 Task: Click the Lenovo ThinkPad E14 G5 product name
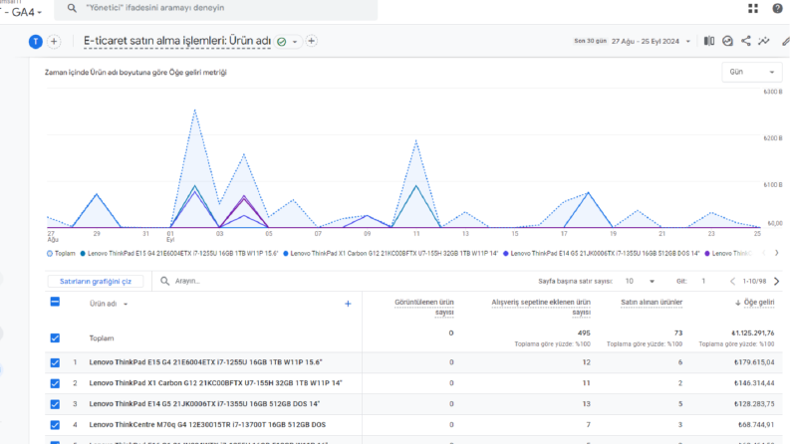(x=204, y=404)
